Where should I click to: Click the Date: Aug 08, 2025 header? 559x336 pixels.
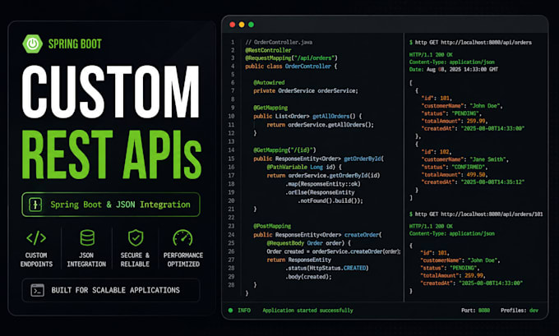pos(454,70)
